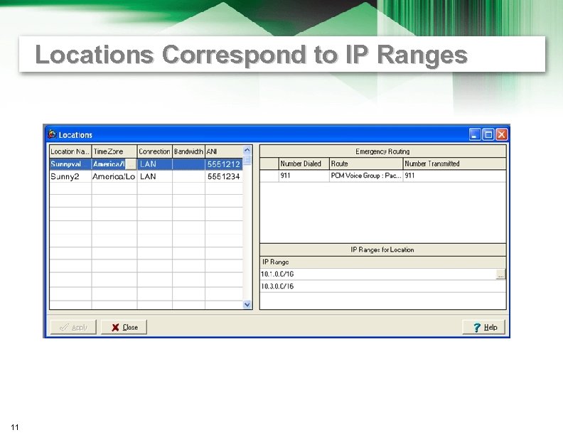Open the Time Zone picker ellipsis button

(131, 164)
